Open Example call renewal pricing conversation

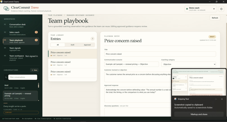[x=20, y=96]
